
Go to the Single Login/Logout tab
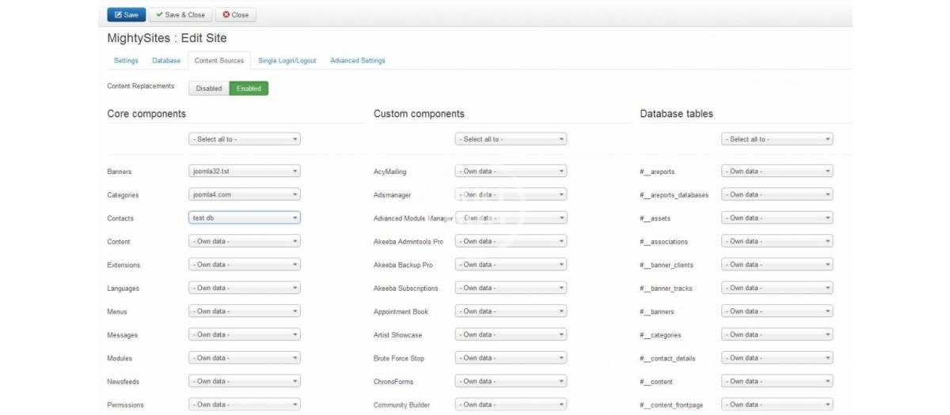(x=287, y=61)
